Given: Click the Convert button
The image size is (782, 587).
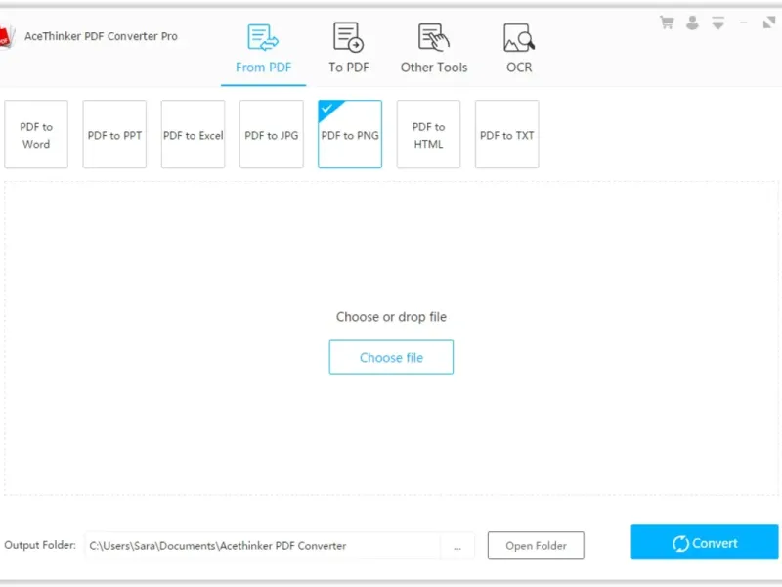Looking at the screenshot, I should [704, 542].
